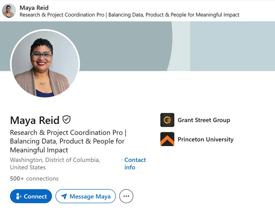View the large circular profile photo
This screenshot has height=212, width=275.
coord(45,64)
